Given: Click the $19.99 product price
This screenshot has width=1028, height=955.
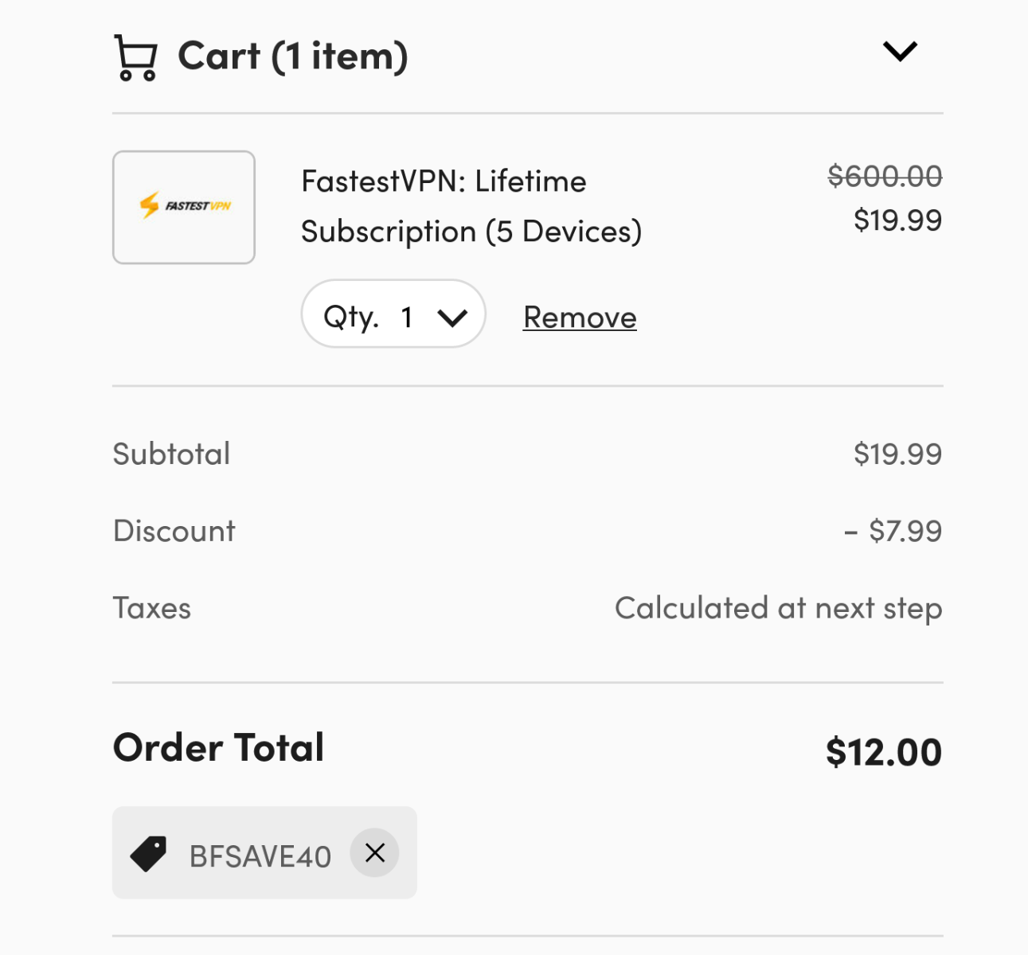Looking at the screenshot, I should pos(897,220).
